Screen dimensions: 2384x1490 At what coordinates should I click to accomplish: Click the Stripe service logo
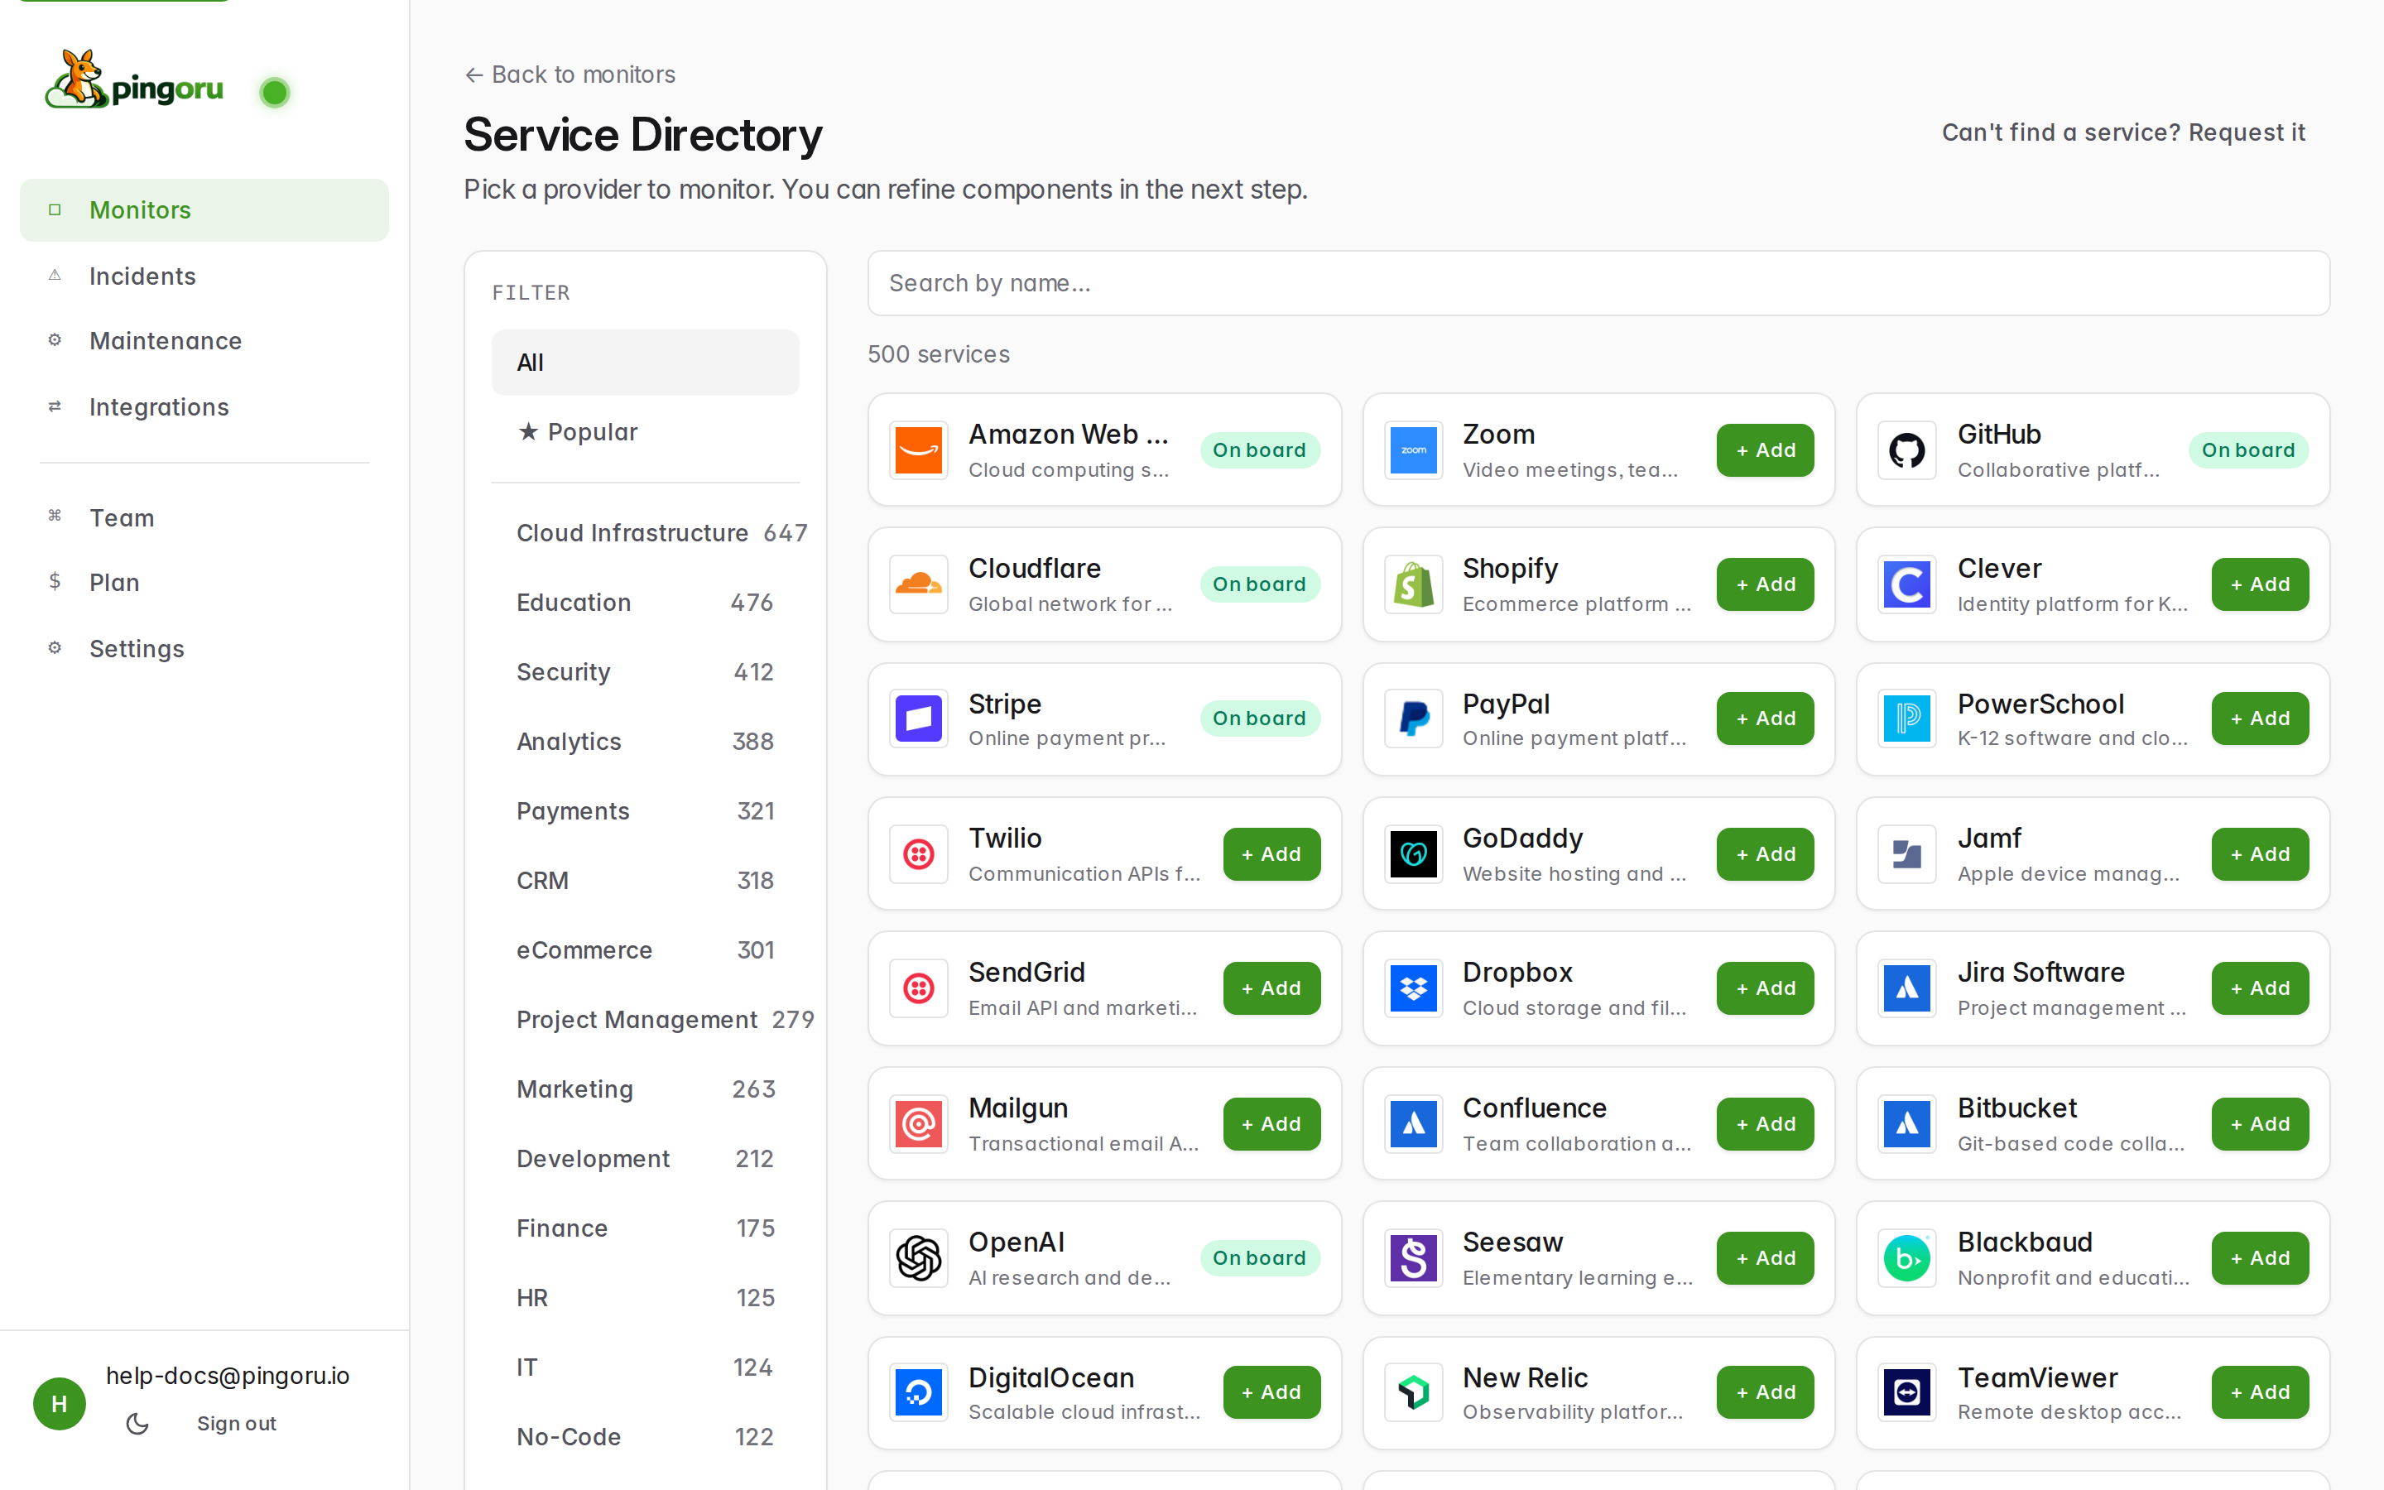pos(917,719)
